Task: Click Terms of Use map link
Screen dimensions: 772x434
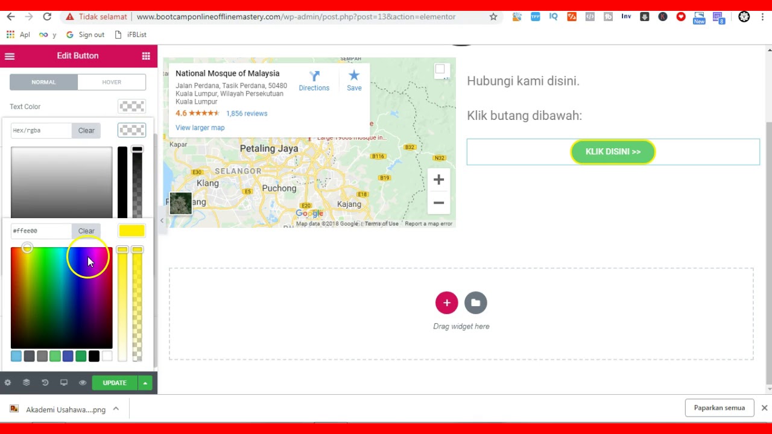Action: [x=381, y=224]
